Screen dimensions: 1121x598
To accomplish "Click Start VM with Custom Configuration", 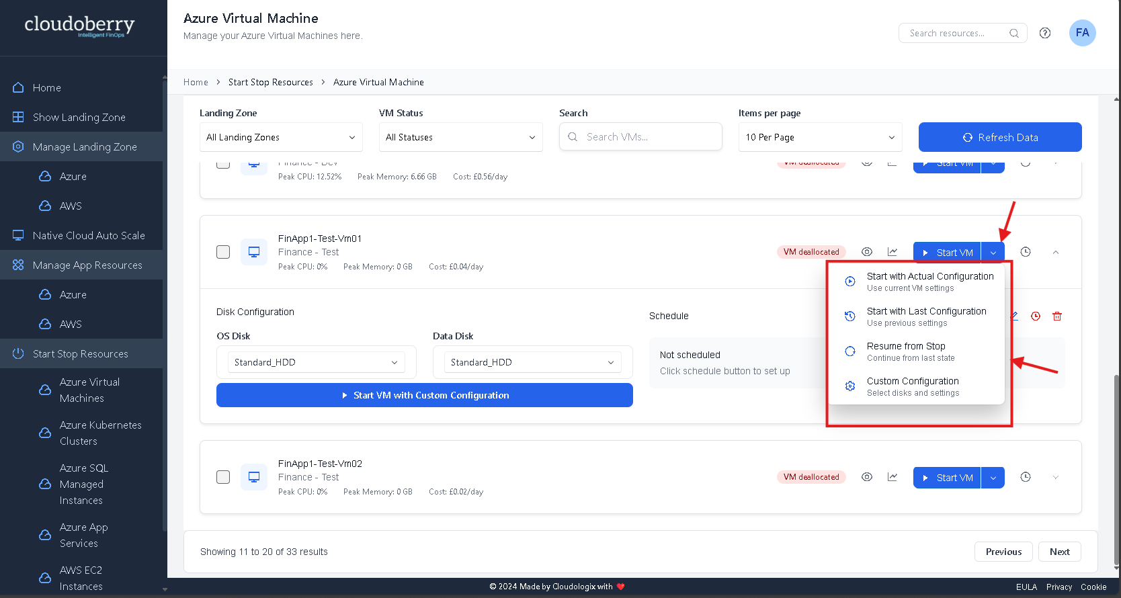I will (425, 395).
